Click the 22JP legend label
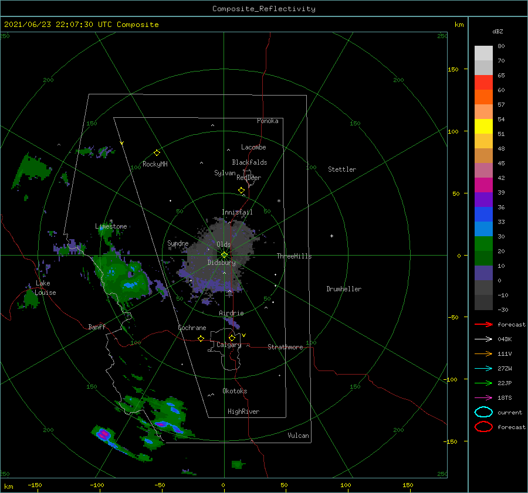This screenshot has height=493, width=528. (x=505, y=383)
